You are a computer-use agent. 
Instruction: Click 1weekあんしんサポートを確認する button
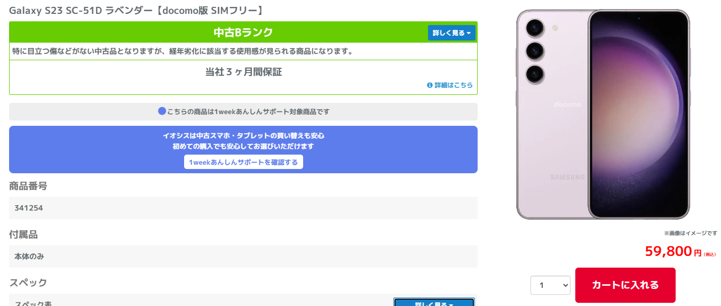pyautogui.click(x=243, y=162)
